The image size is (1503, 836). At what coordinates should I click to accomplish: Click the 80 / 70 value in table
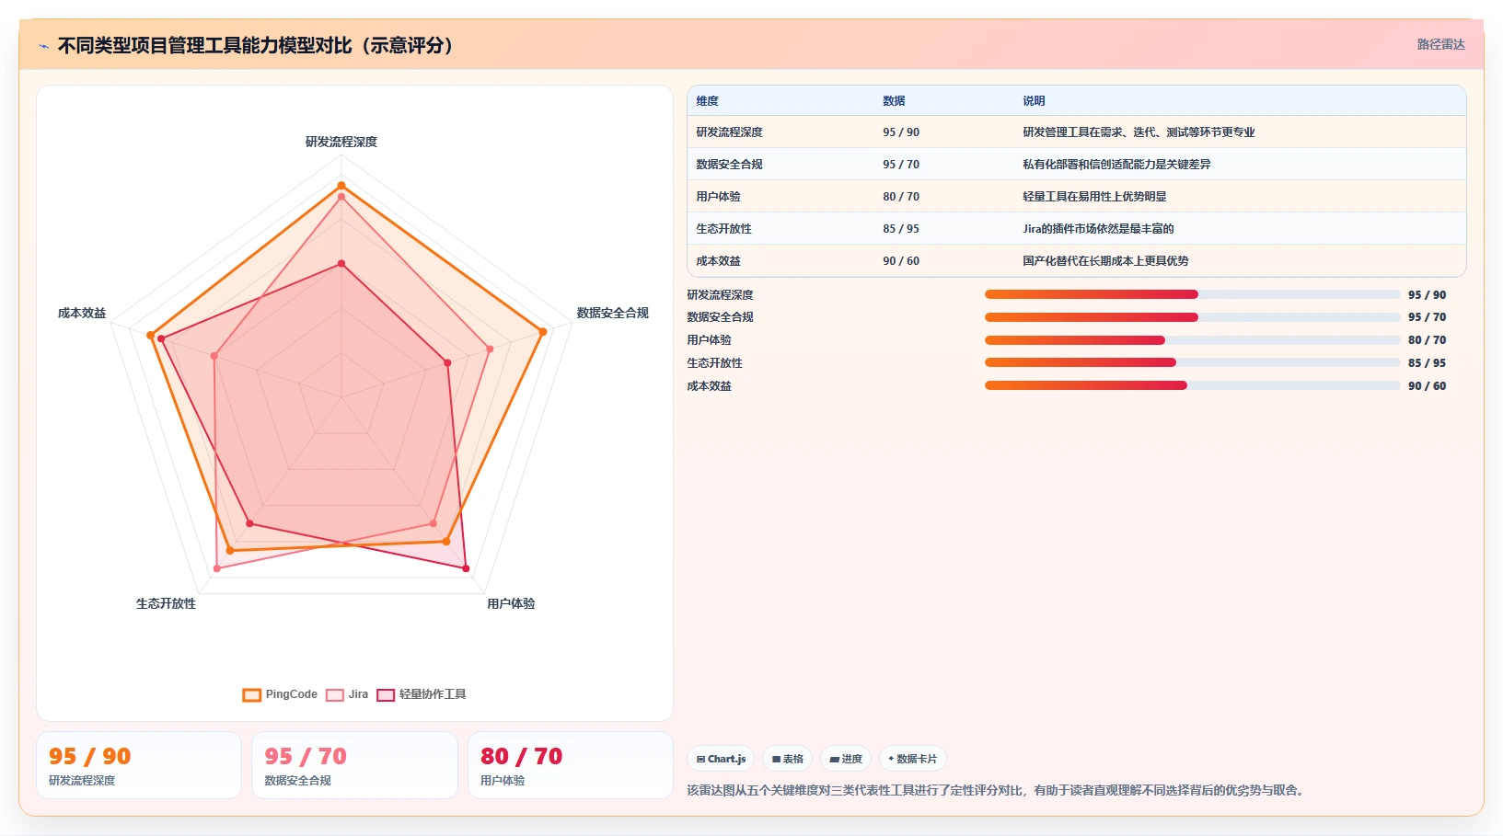tap(901, 197)
